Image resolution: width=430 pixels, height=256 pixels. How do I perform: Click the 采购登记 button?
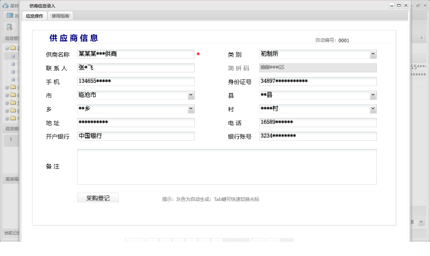(x=98, y=197)
